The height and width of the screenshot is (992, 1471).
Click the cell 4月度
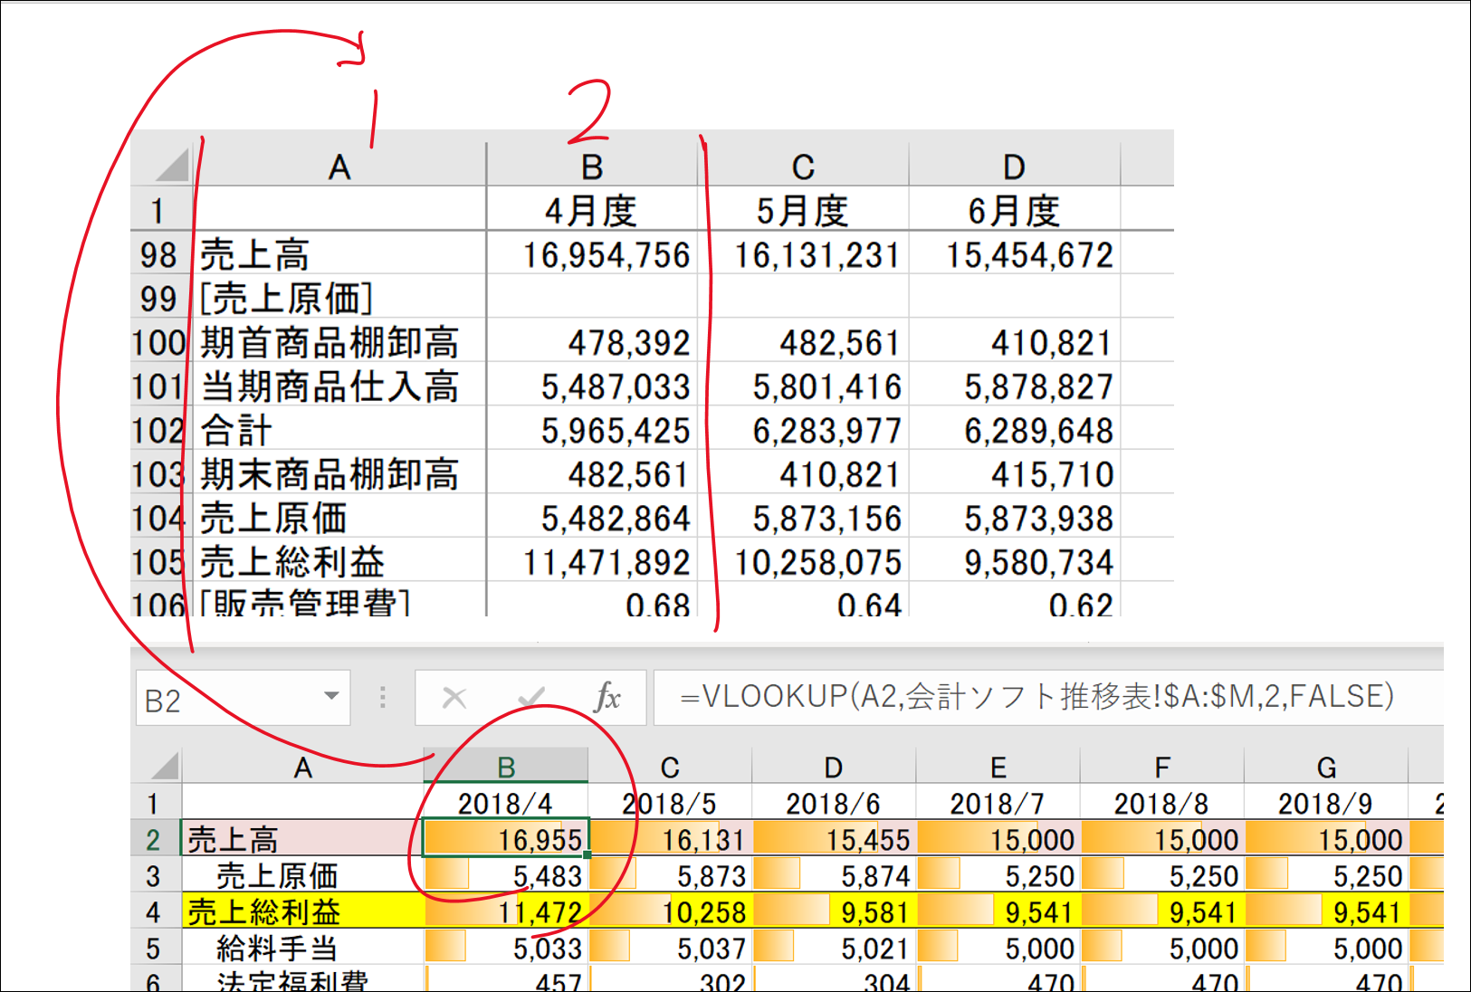592,210
